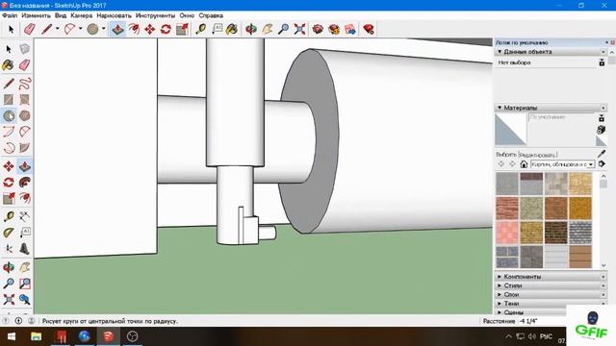Open Extension Manager ruby icon

click(x=369, y=29)
